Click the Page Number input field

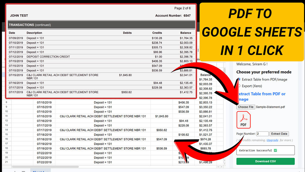pos(262,134)
